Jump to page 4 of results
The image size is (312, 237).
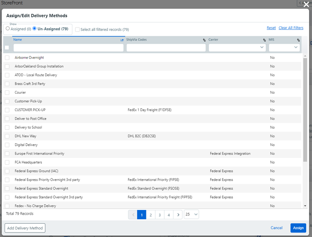[x=168, y=215]
